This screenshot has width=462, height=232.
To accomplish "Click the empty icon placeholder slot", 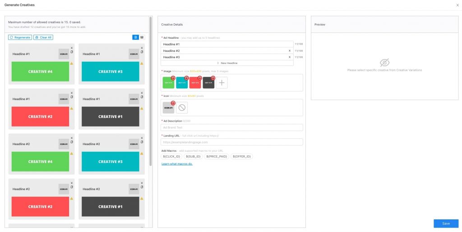I will [x=182, y=108].
